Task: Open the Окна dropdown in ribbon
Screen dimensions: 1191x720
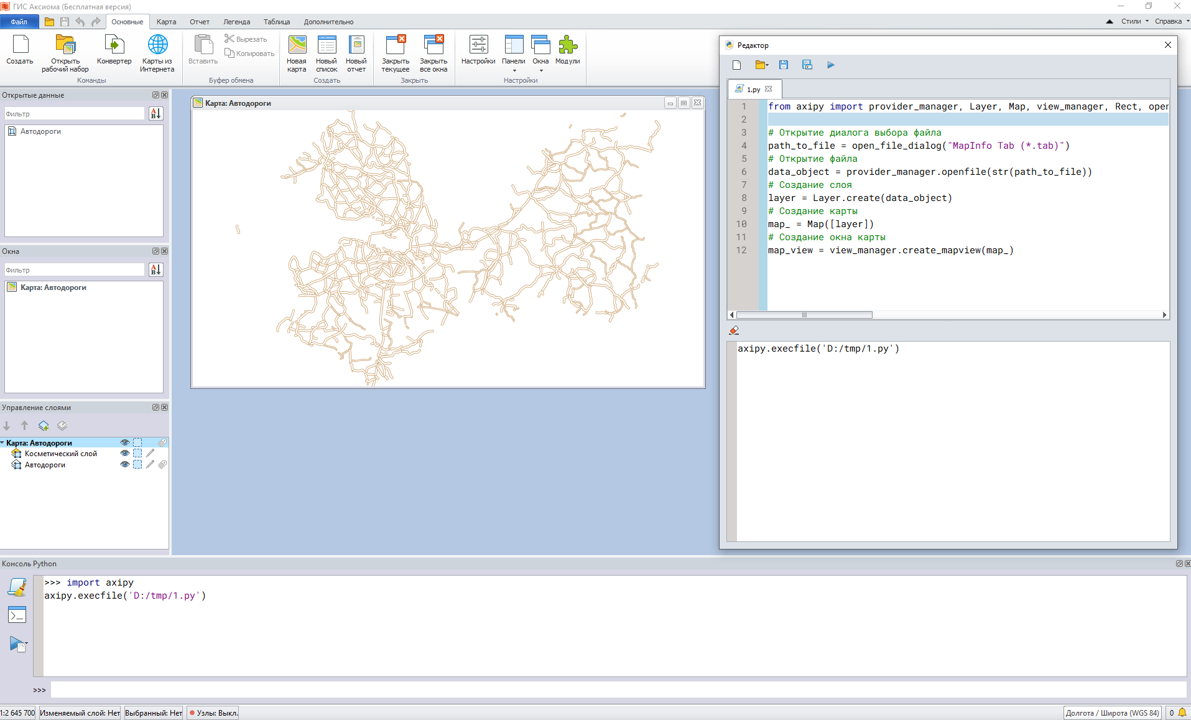Action: [x=540, y=53]
